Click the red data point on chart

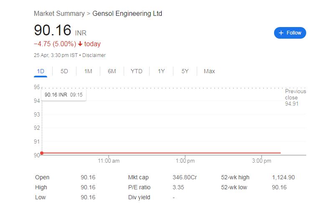pos(42,153)
